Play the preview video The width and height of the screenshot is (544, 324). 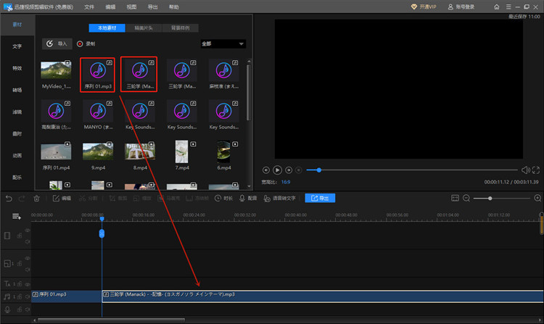coord(277,170)
